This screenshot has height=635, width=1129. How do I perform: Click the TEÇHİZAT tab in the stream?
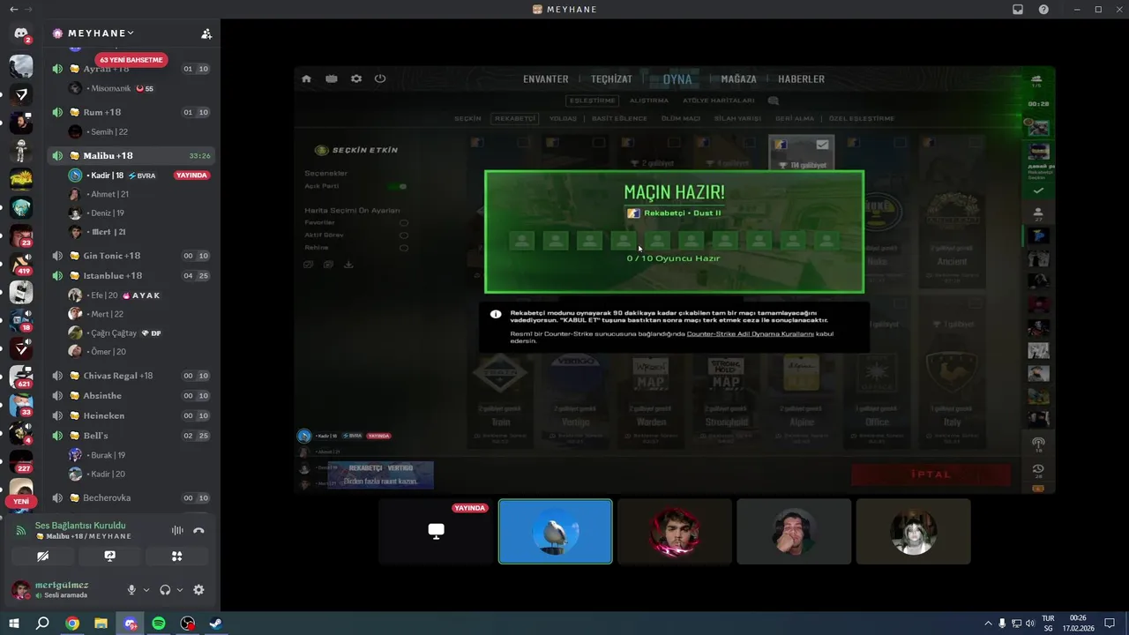(611, 79)
